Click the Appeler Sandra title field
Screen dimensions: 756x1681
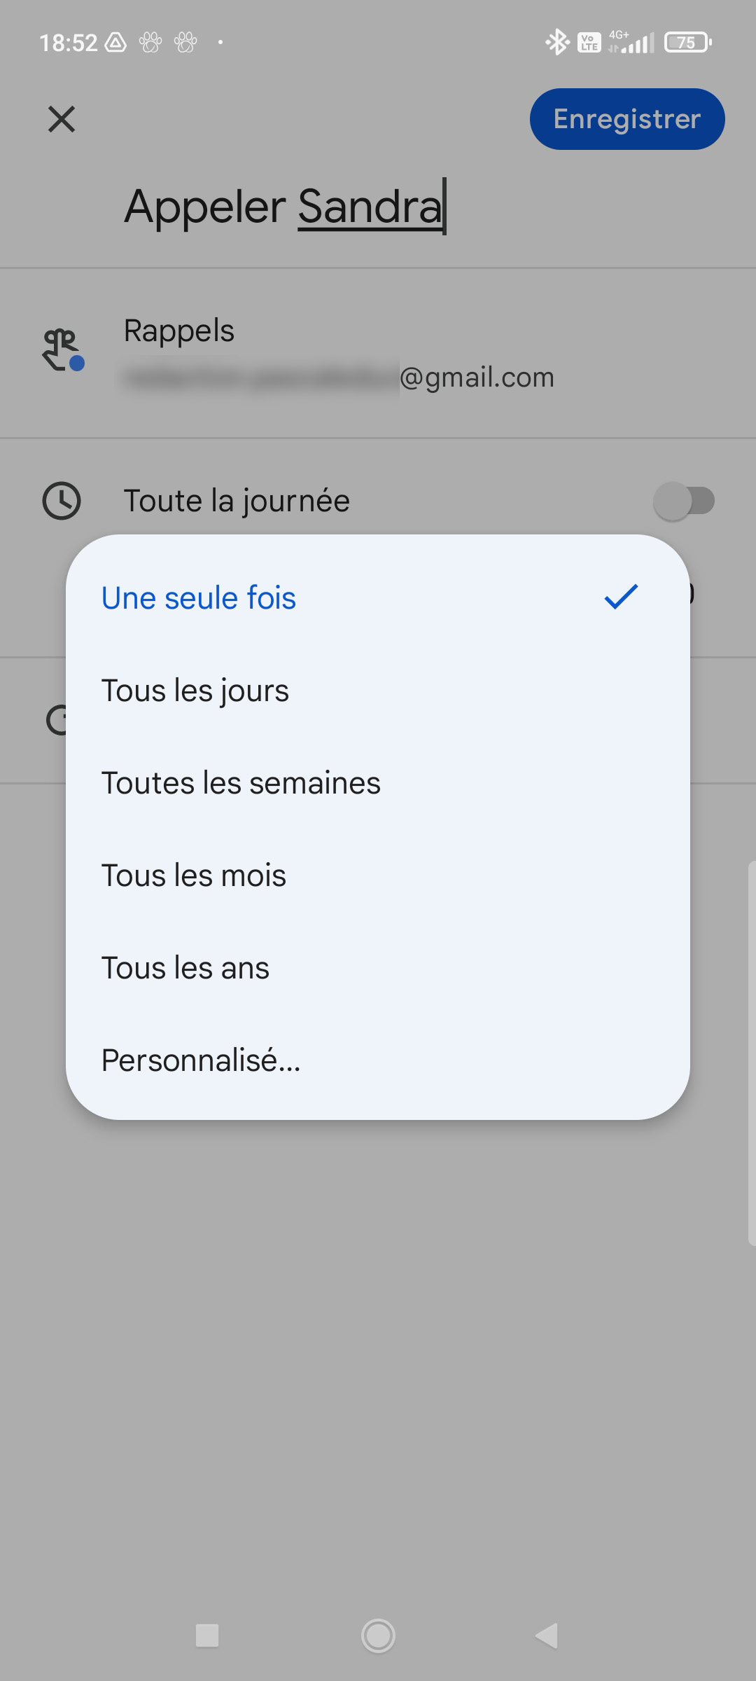point(284,207)
